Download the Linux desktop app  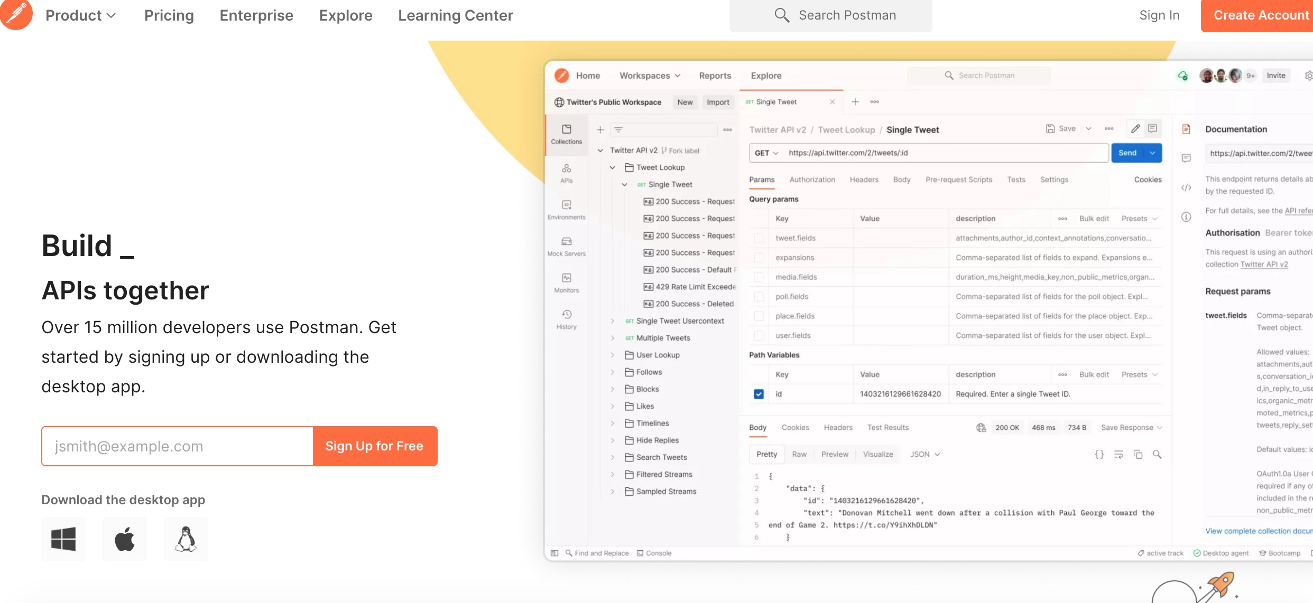pos(186,539)
